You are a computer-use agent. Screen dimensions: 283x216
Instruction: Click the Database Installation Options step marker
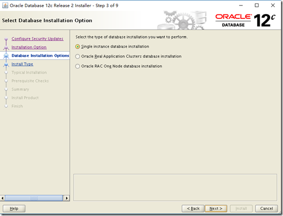tap(6, 56)
